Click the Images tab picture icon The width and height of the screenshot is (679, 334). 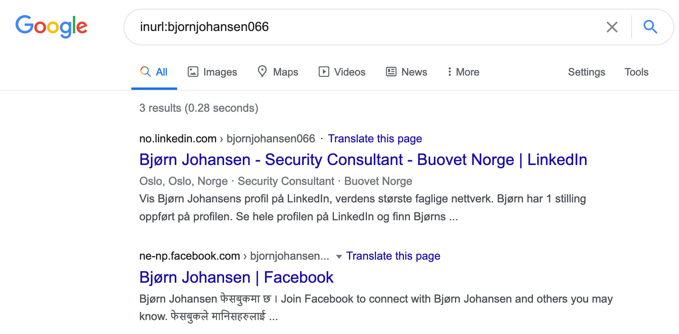[x=193, y=72]
